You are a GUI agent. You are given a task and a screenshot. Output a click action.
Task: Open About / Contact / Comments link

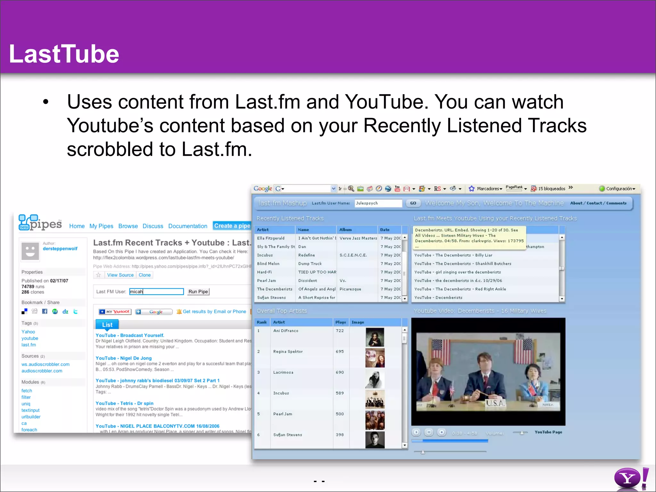point(598,203)
